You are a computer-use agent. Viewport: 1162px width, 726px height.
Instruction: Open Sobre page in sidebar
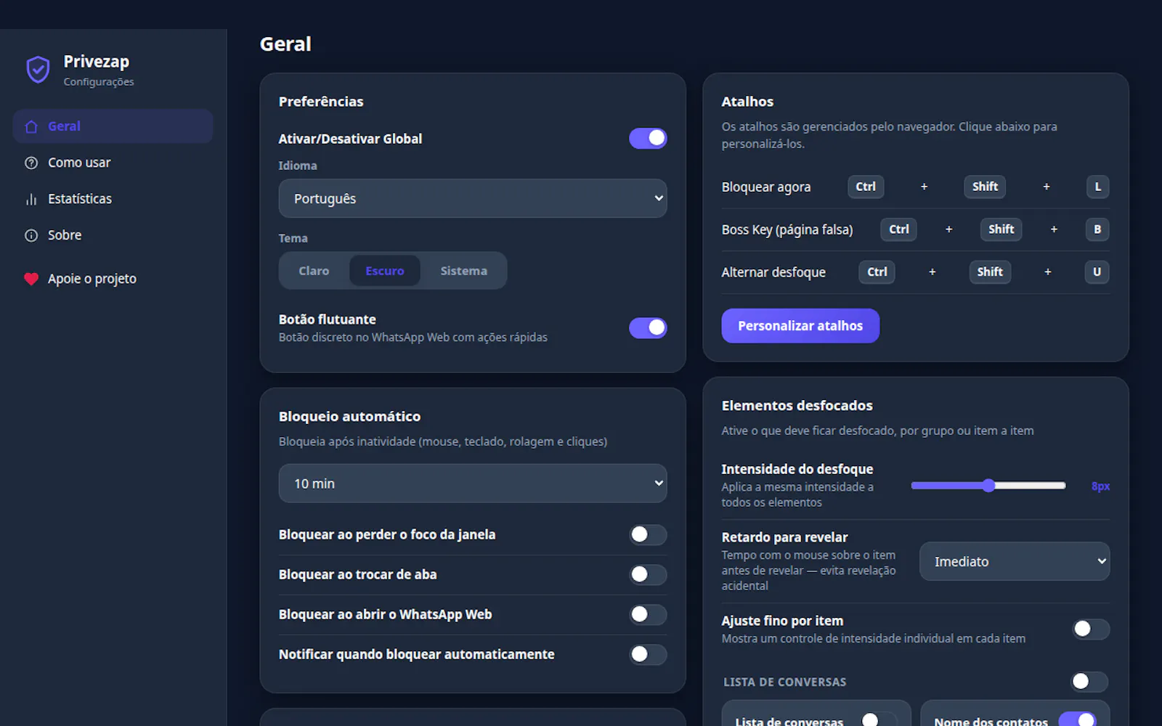click(x=113, y=235)
